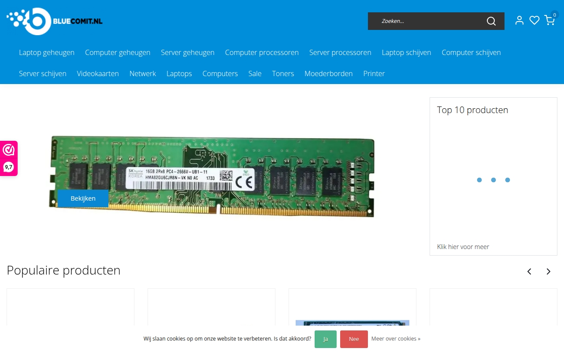
Task: Click 'Top 10 producten' heading
Action: [x=472, y=110]
